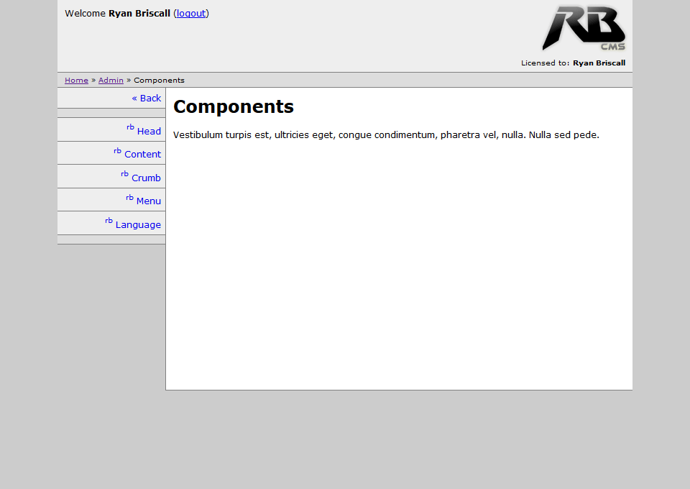Click the rb superscript icon beside Crumb
Viewport: 690px width, 489px height.
tap(124, 174)
